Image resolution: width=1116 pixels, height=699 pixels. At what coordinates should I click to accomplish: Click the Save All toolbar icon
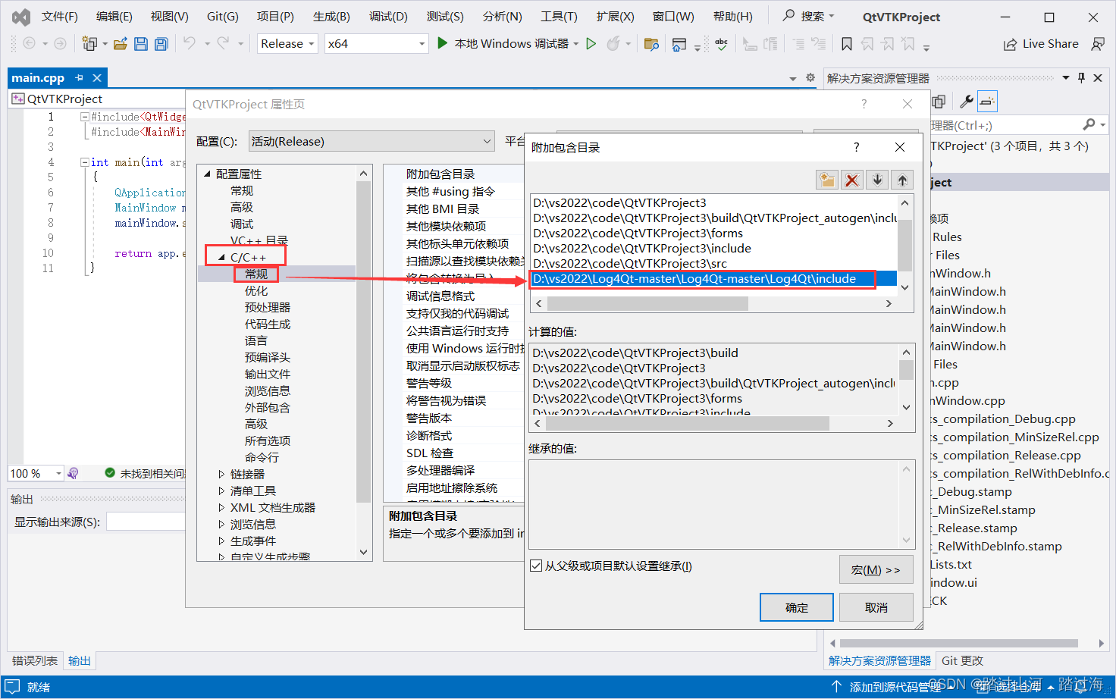point(161,44)
